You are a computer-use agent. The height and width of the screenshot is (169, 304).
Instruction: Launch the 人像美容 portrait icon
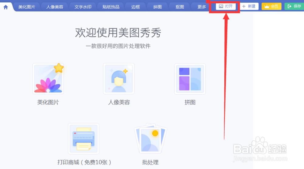119,79
